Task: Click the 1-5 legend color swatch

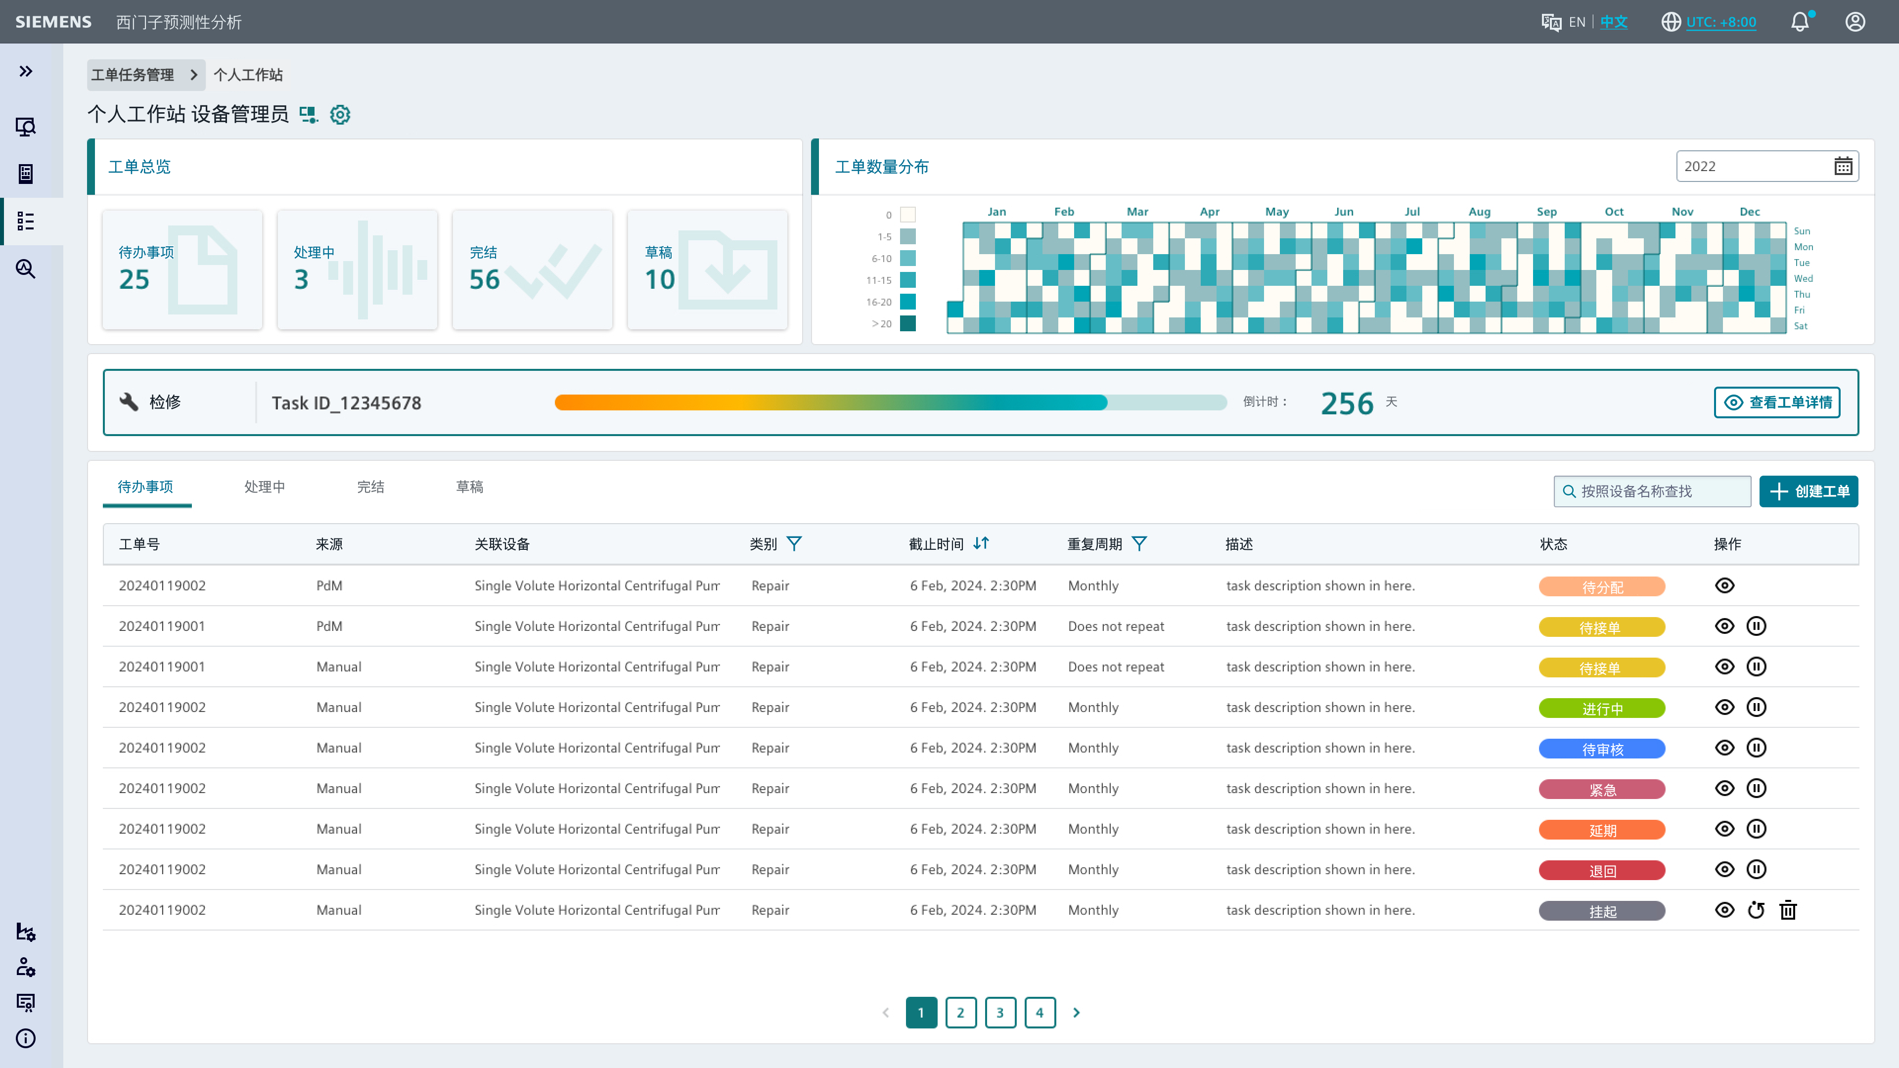Action: (x=907, y=237)
